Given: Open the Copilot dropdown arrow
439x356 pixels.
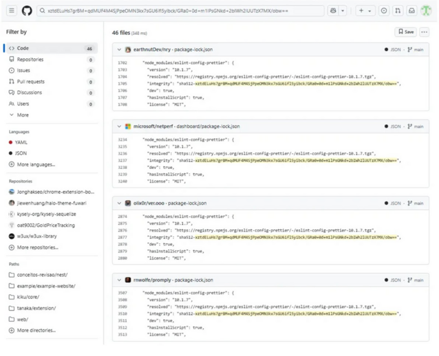Looking at the screenshot, I should tap(343, 10).
